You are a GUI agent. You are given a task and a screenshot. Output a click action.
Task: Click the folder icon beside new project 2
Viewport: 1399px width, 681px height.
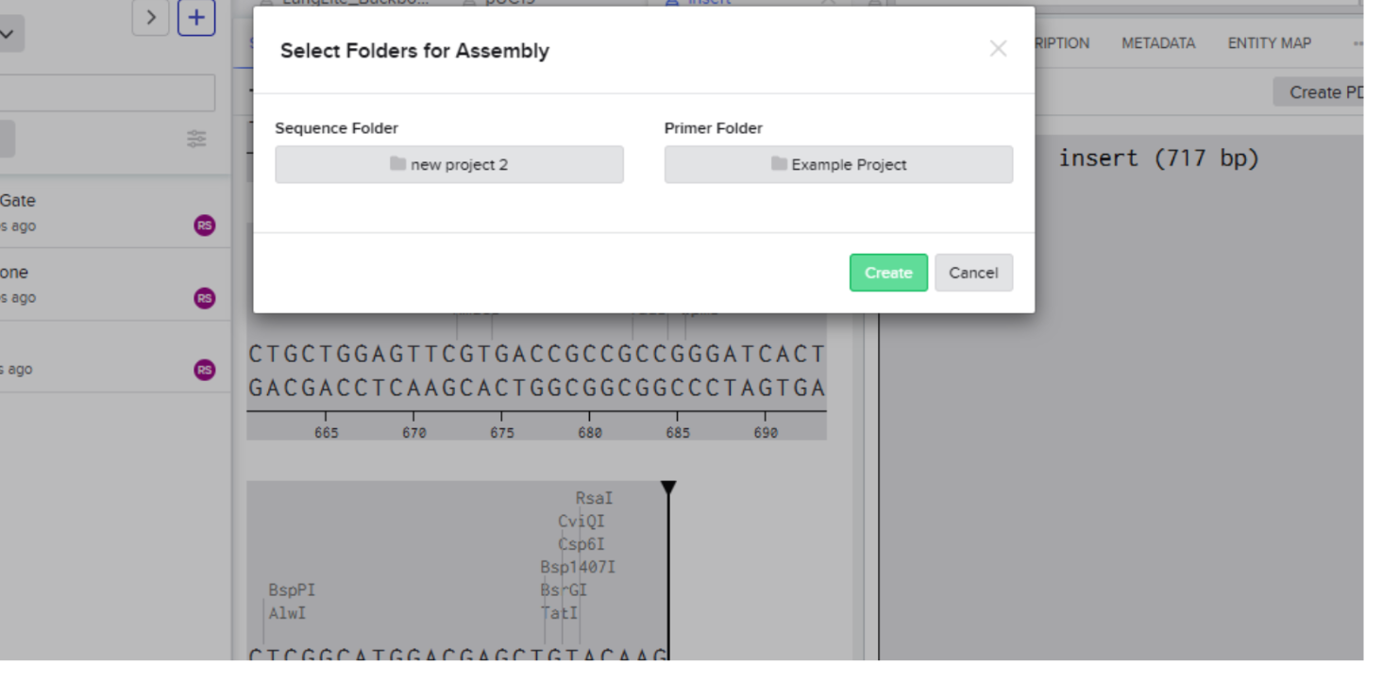pyautogui.click(x=398, y=164)
